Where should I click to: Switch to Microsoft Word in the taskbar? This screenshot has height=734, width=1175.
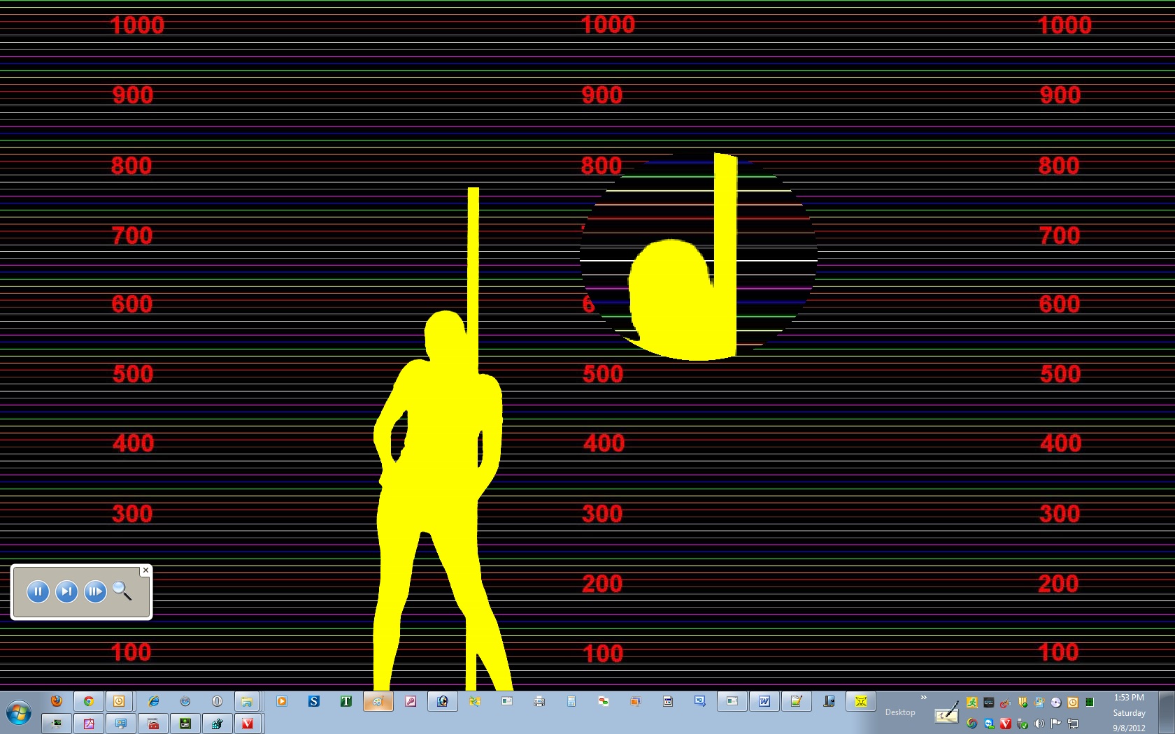pos(764,701)
